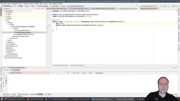Open the Spring tool window
The height and width of the screenshot is (101, 180).
click(x=33, y=94)
